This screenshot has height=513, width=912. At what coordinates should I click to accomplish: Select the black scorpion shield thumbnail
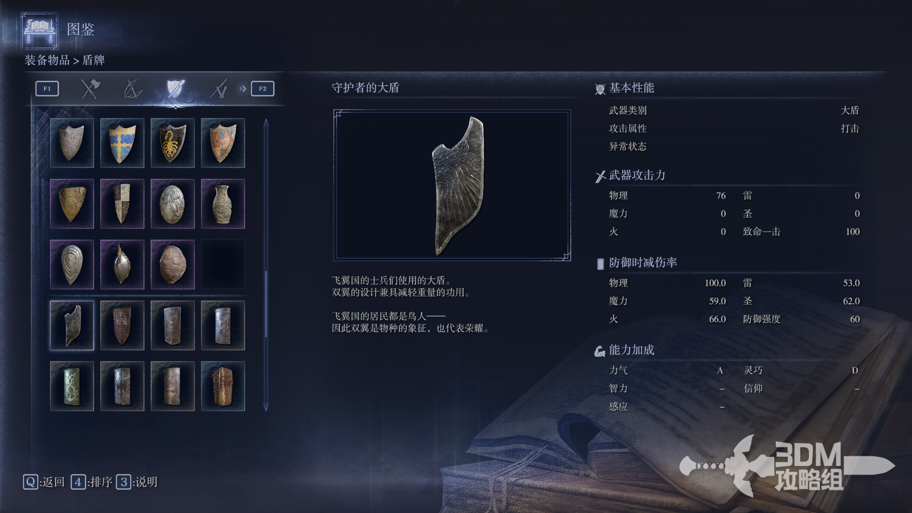point(172,142)
